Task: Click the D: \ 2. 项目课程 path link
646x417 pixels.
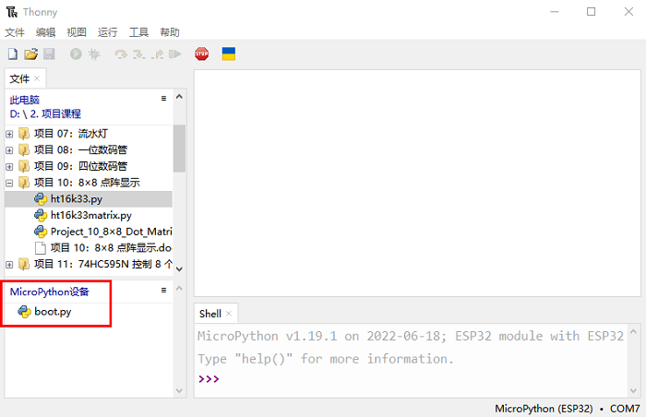Action: tap(45, 113)
